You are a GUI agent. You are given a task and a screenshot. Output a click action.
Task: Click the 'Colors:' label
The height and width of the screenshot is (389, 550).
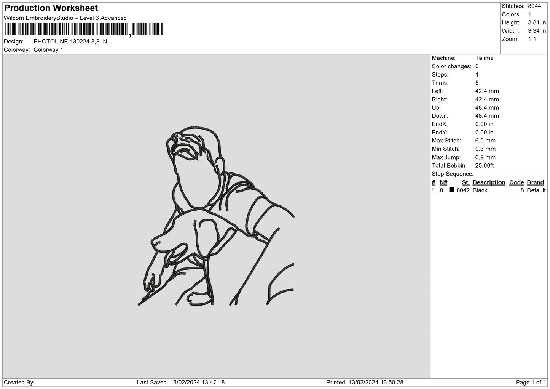tap(511, 14)
